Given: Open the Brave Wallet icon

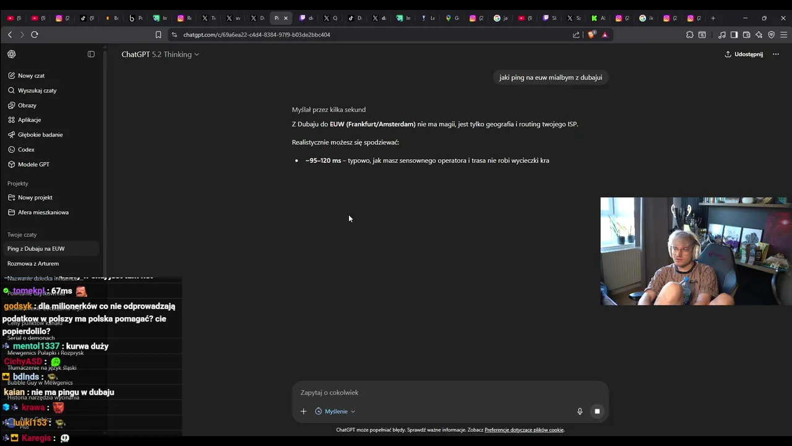Looking at the screenshot, I should tap(746, 35).
